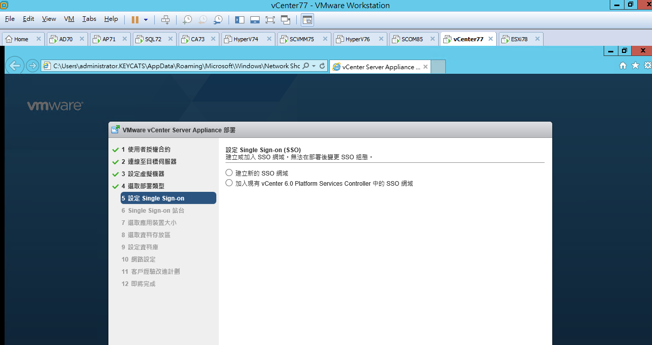
Task: Toggle the thumbnail bar view icon
Action: (255, 20)
